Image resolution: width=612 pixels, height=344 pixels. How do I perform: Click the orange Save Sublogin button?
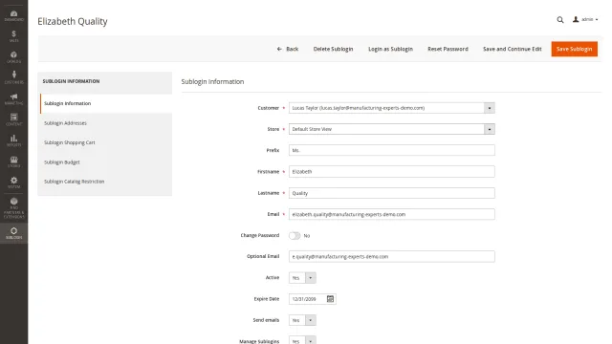(x=574, y=49)
